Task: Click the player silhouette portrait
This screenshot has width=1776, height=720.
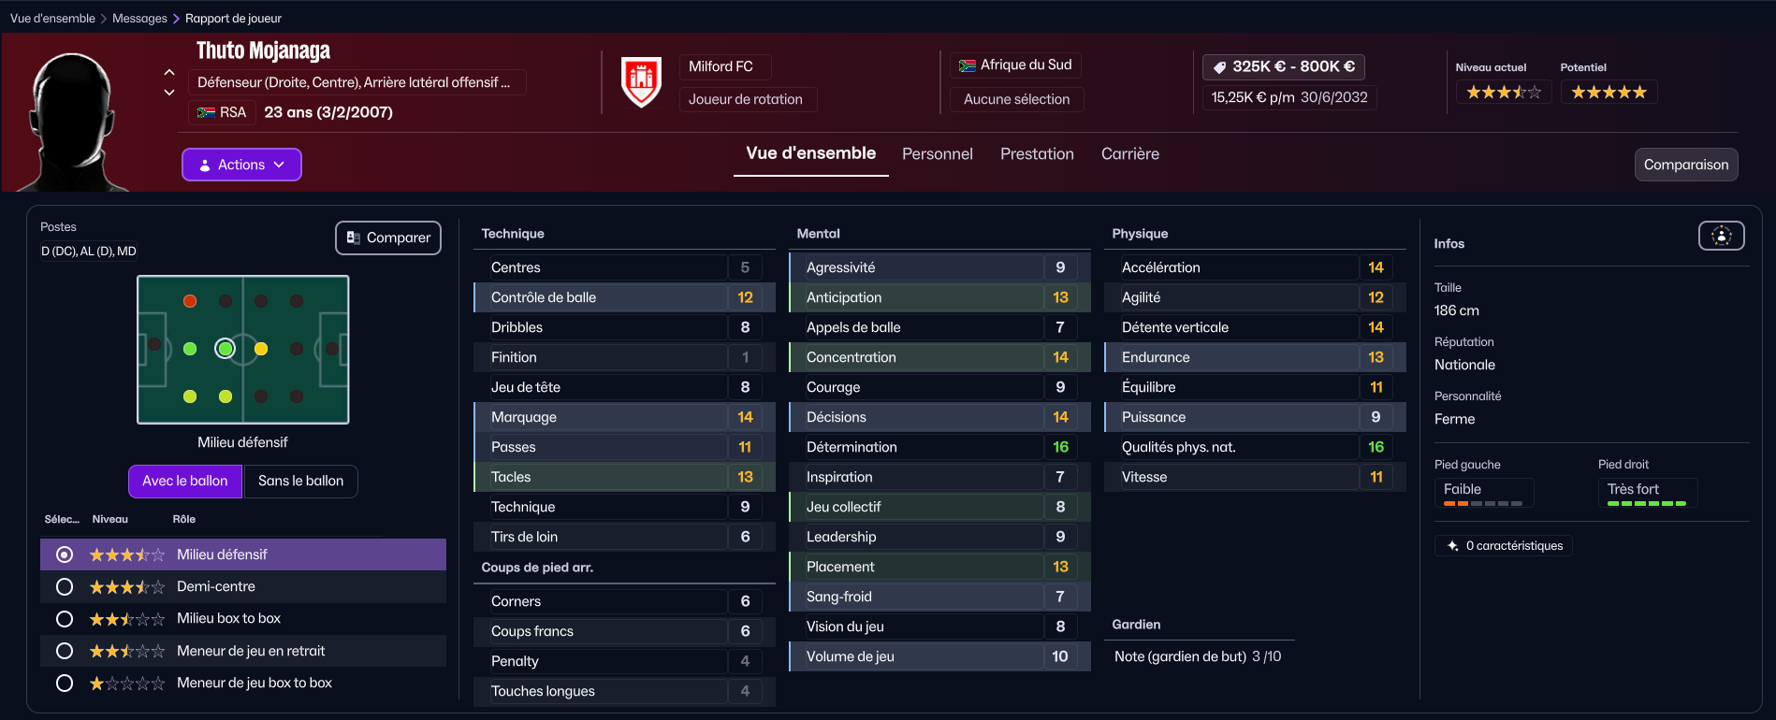Action: coord(70,122)
